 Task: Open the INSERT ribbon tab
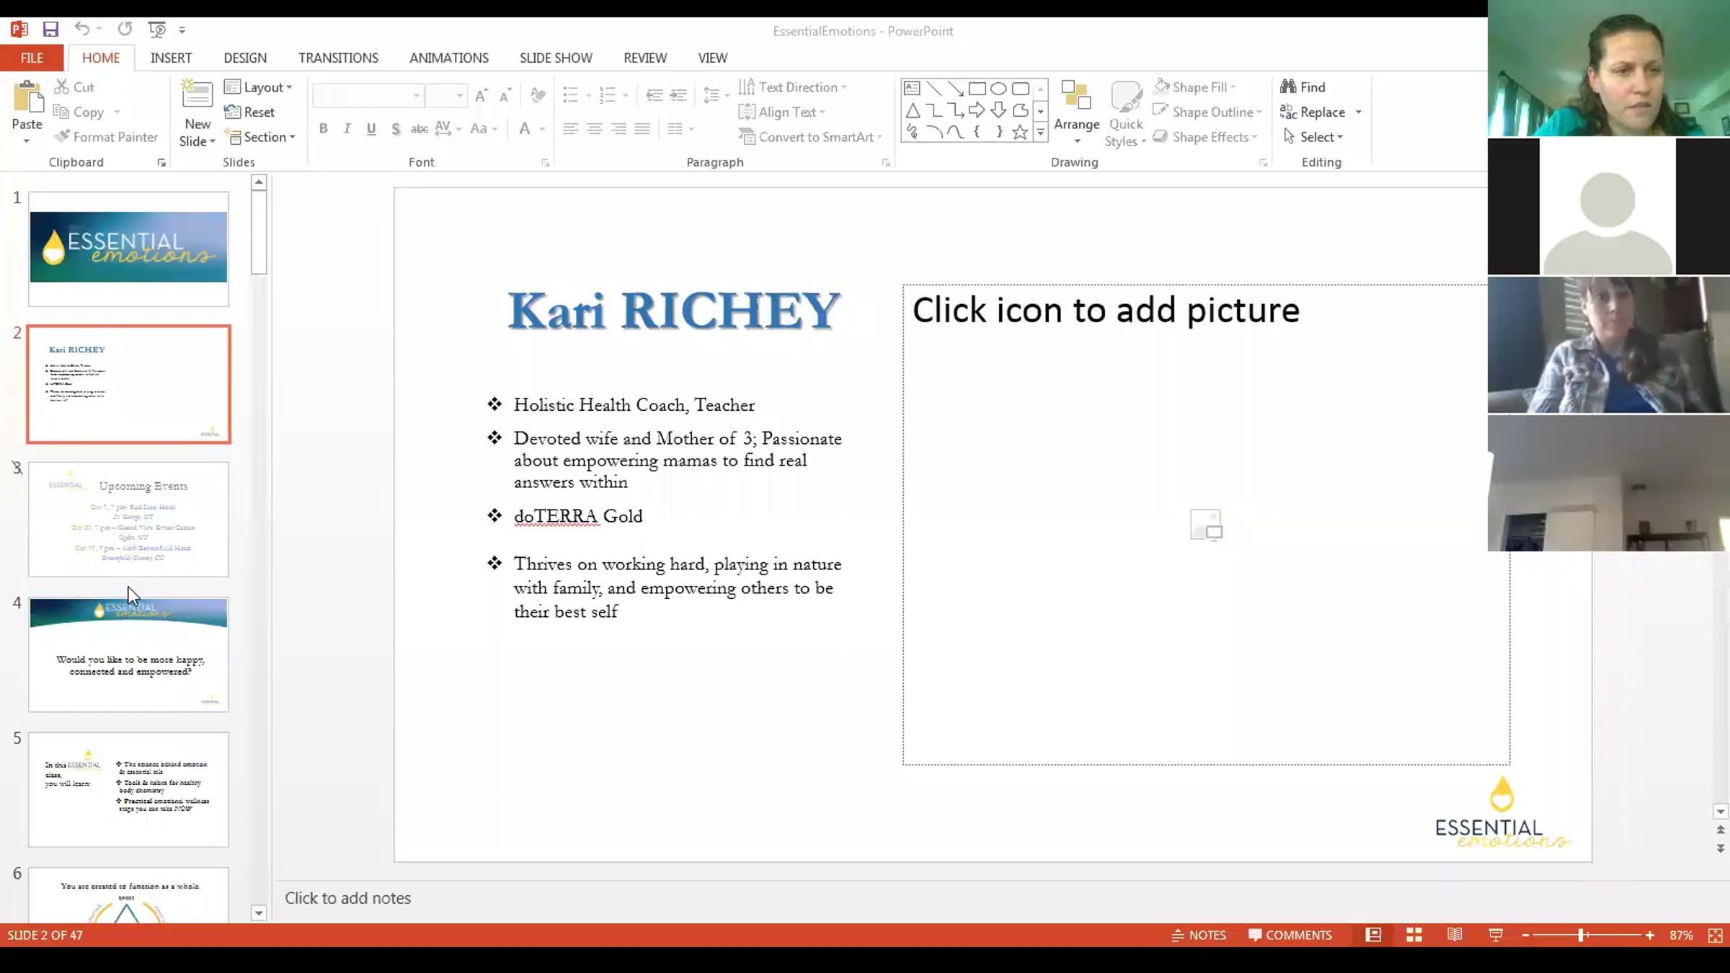[x=171, y=58]
